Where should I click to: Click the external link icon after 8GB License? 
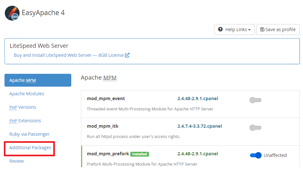[x=127, y=55]
